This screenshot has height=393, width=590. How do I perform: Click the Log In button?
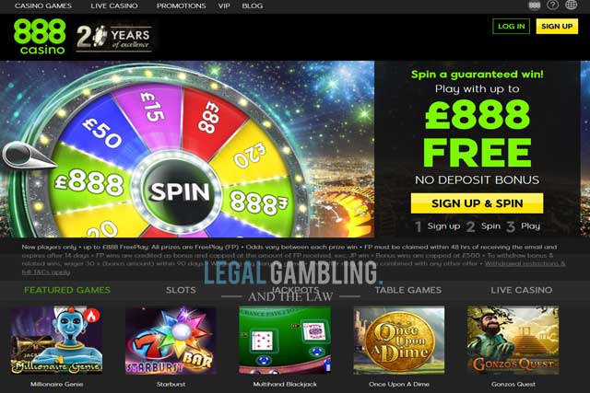(511, 27)
